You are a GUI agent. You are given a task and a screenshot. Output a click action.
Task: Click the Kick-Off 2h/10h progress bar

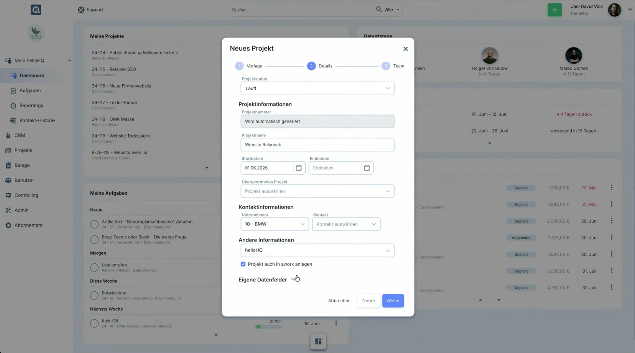[268, 327]
